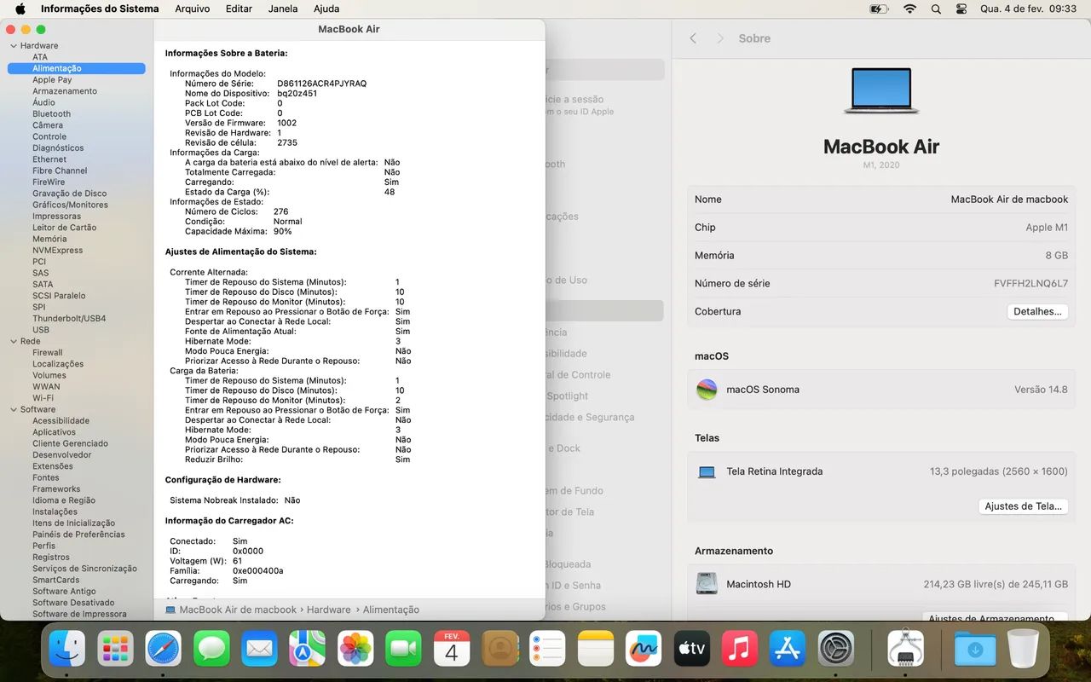Click the Detalhes... coverage button
The width and height of the screenshot is (1091, 682).
coord(1037,312)
